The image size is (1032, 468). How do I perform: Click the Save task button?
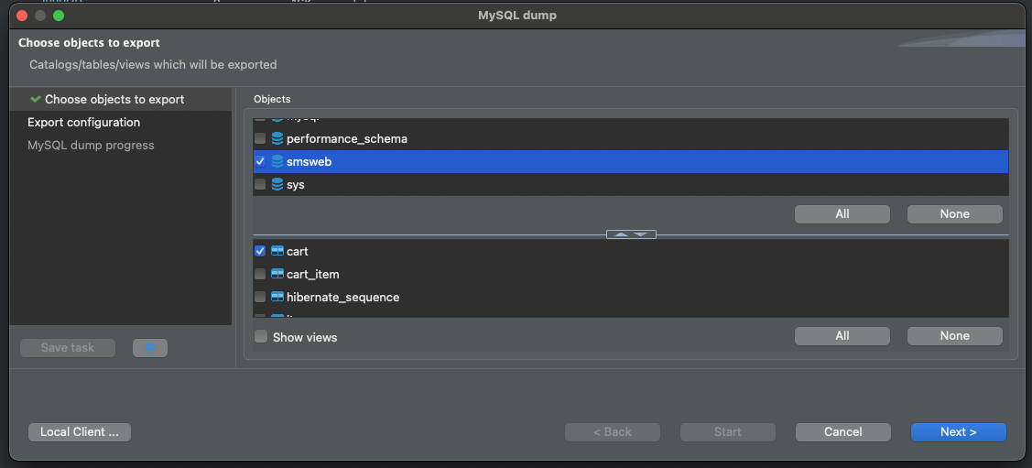click(68, 347)
